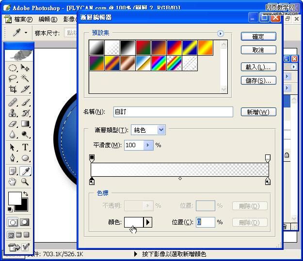This screenshot has height=261, width=303.
Task: Click the 儲存(S)... button
Action: click(x=258, y=80)
